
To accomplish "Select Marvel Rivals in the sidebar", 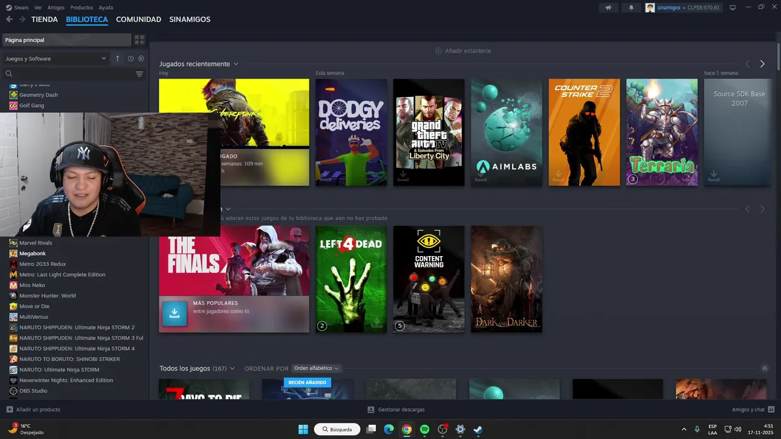I will click(35, 243).
